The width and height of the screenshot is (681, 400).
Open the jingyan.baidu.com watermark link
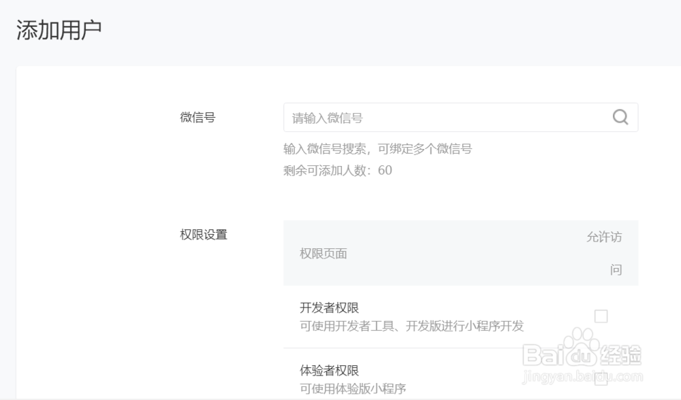point(583,375)
